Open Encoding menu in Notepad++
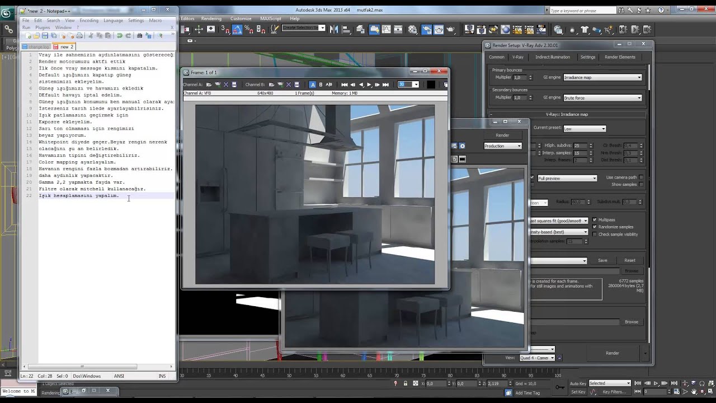The image size is (716, 403). [88, 20]
